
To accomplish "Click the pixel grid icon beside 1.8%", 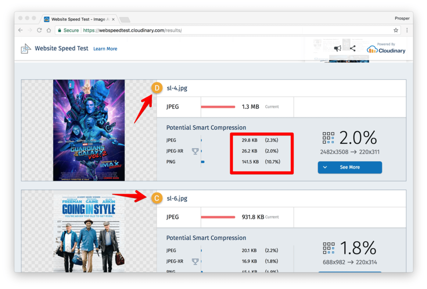I will [328, 248].
